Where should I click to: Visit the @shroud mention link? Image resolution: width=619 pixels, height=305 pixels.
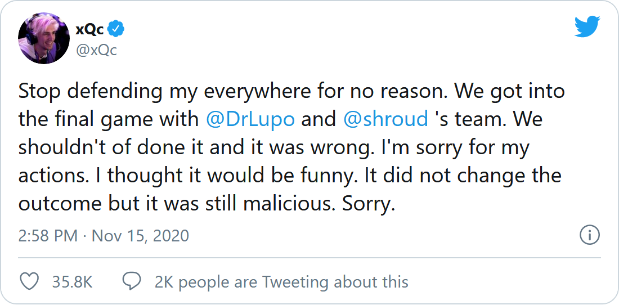pyautogui.click(x=385, y=119)
